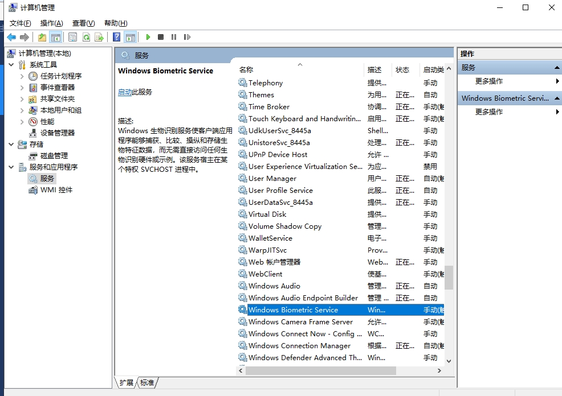Viewport: 562px width, 396px height.
Task: Stop the service with square icon
Action: click(161, 37)
